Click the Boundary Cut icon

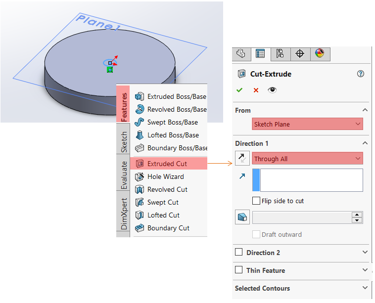140,228
